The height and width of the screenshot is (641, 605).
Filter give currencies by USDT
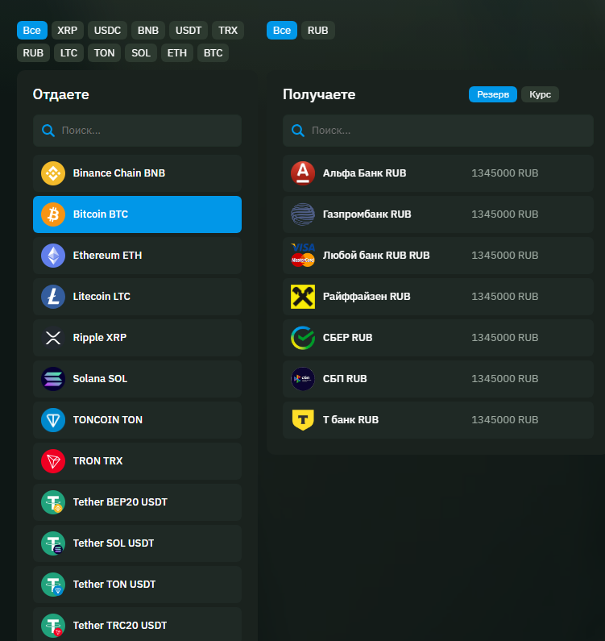click(x=189, y=31)
